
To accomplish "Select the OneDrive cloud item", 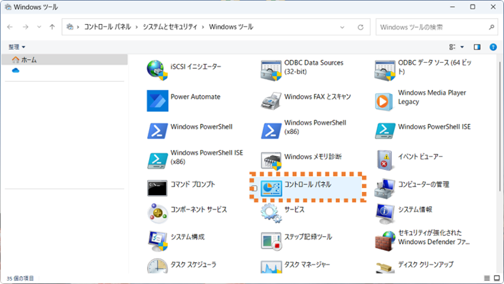I will coord(16,71).
